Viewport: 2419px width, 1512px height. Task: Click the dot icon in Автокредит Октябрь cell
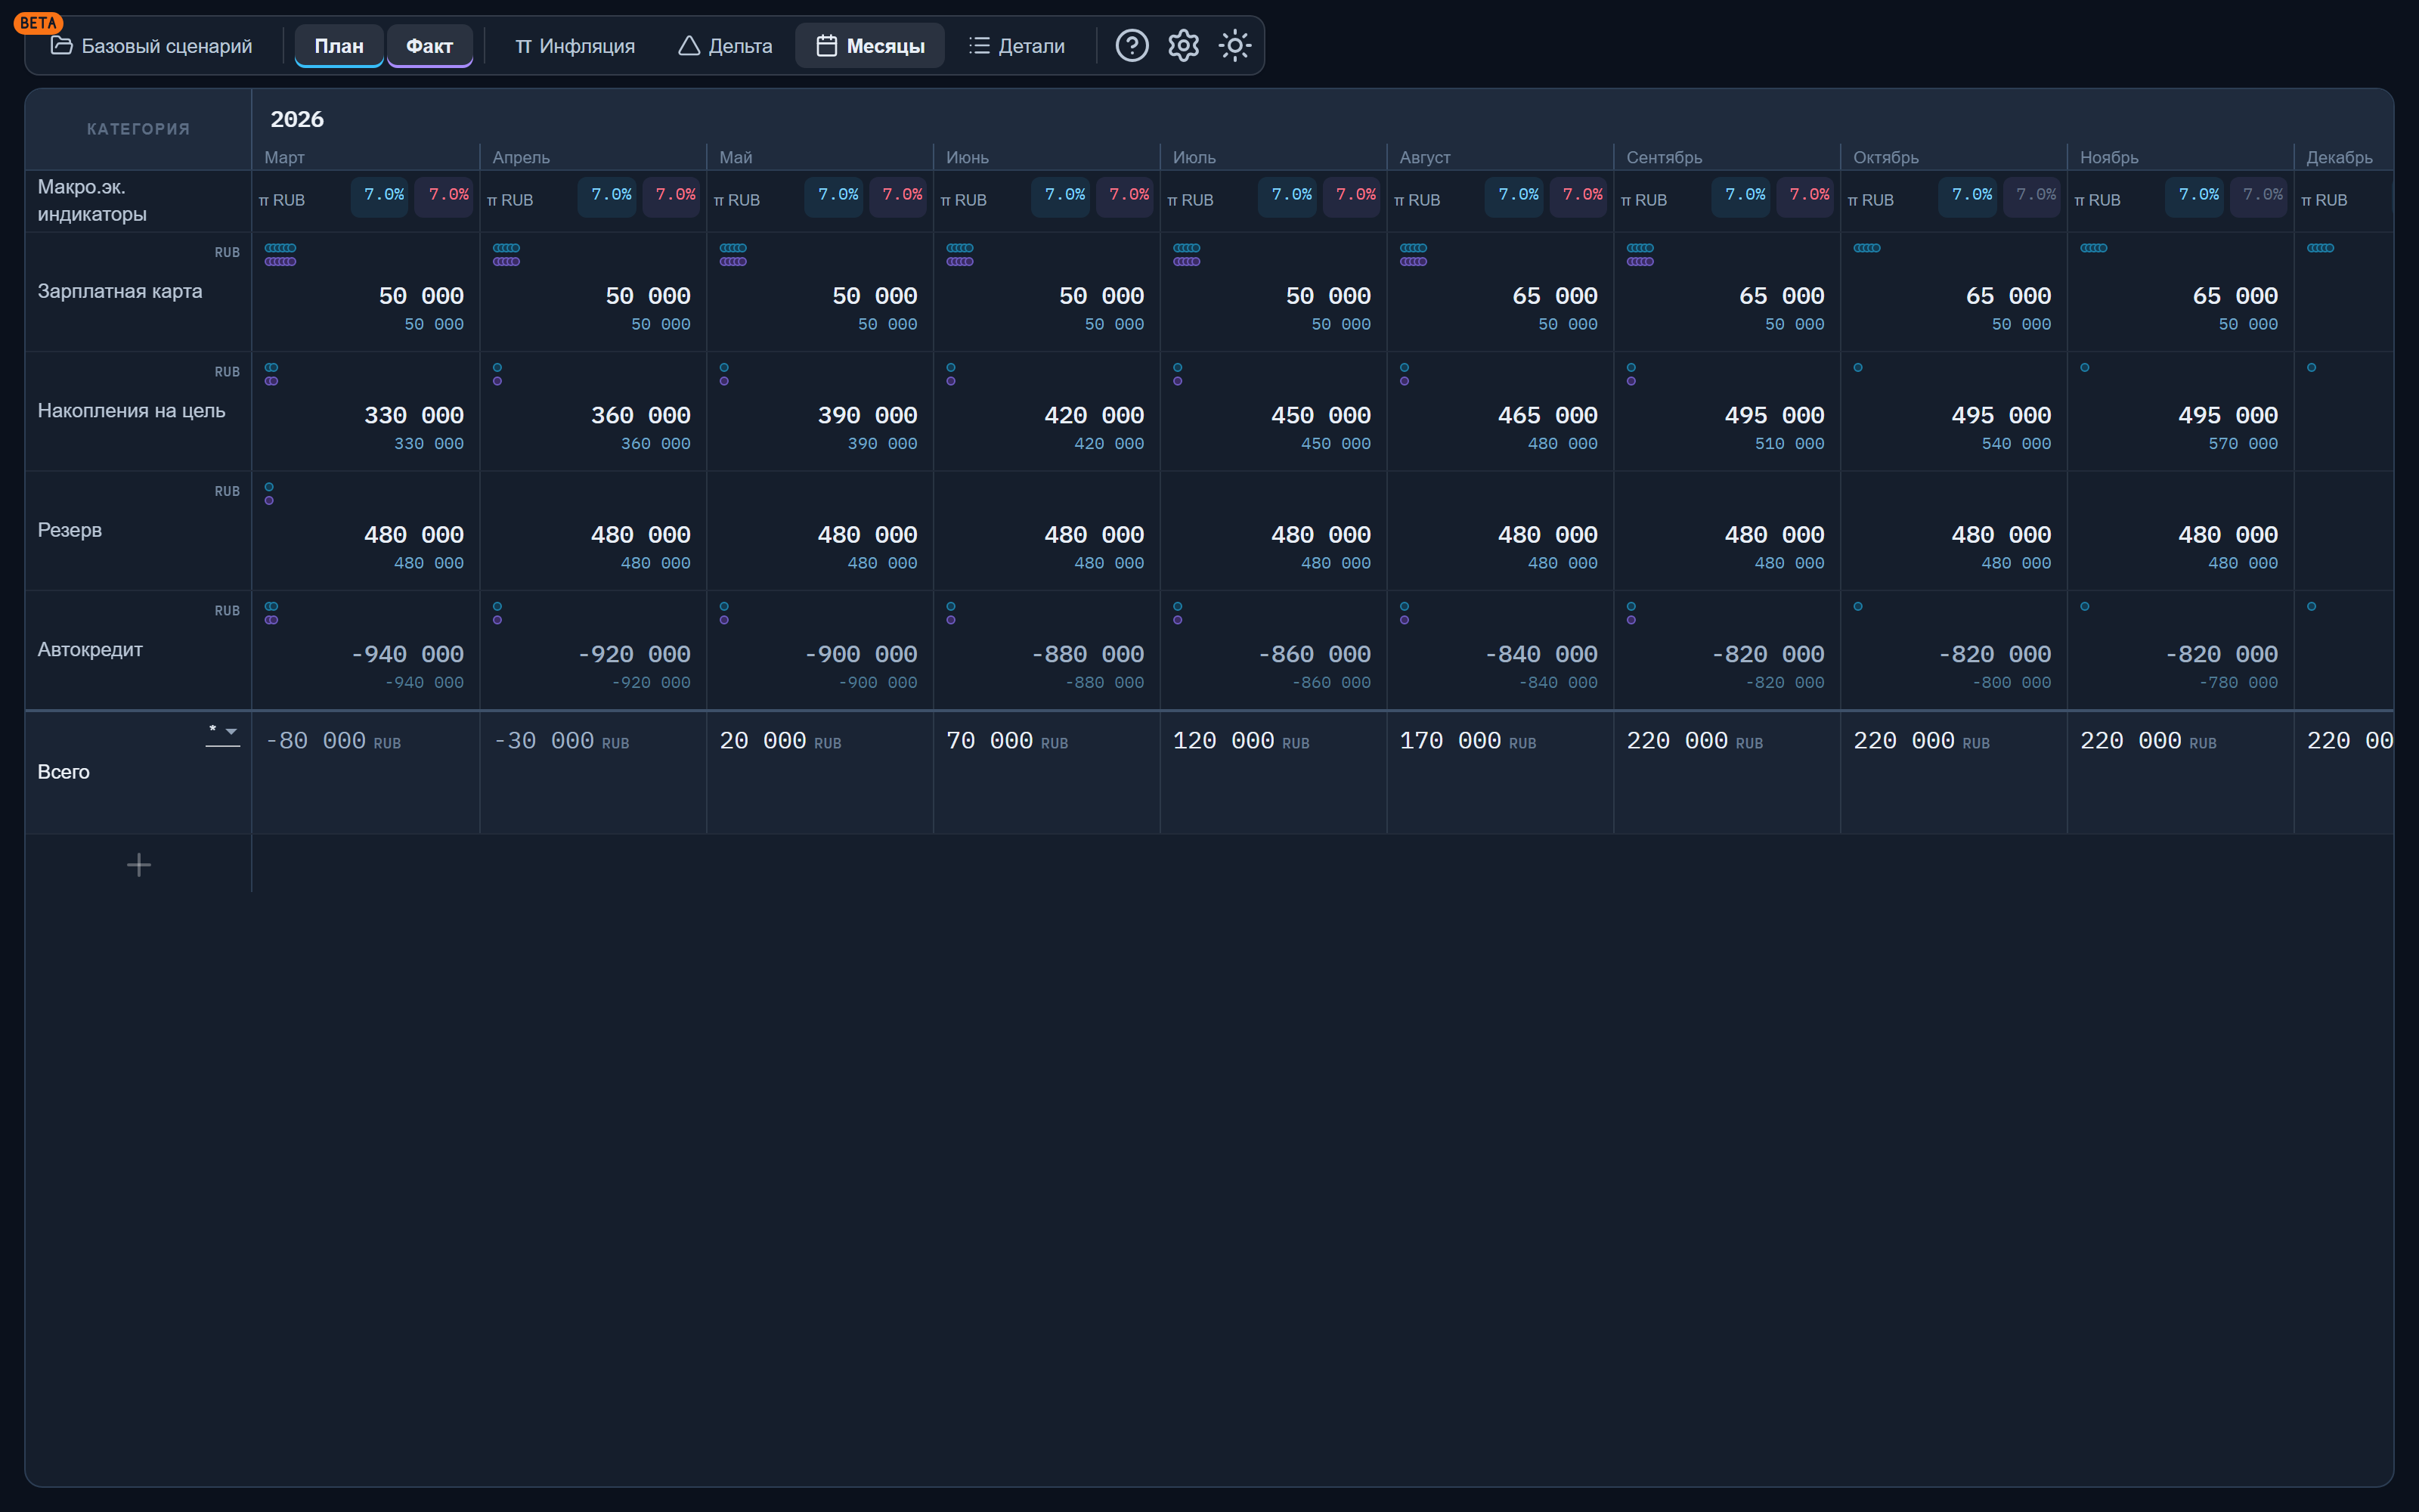[x=1858, y=607]
